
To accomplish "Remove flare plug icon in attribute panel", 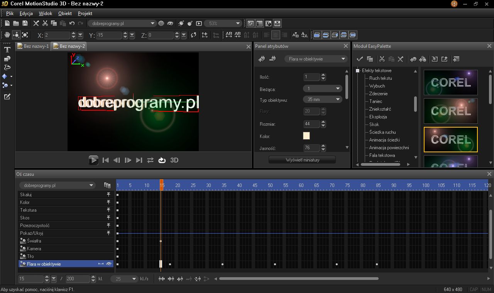I will (272, 59).
